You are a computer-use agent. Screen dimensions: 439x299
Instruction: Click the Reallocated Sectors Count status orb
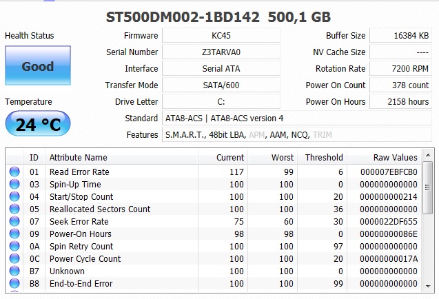pos(14,209)
